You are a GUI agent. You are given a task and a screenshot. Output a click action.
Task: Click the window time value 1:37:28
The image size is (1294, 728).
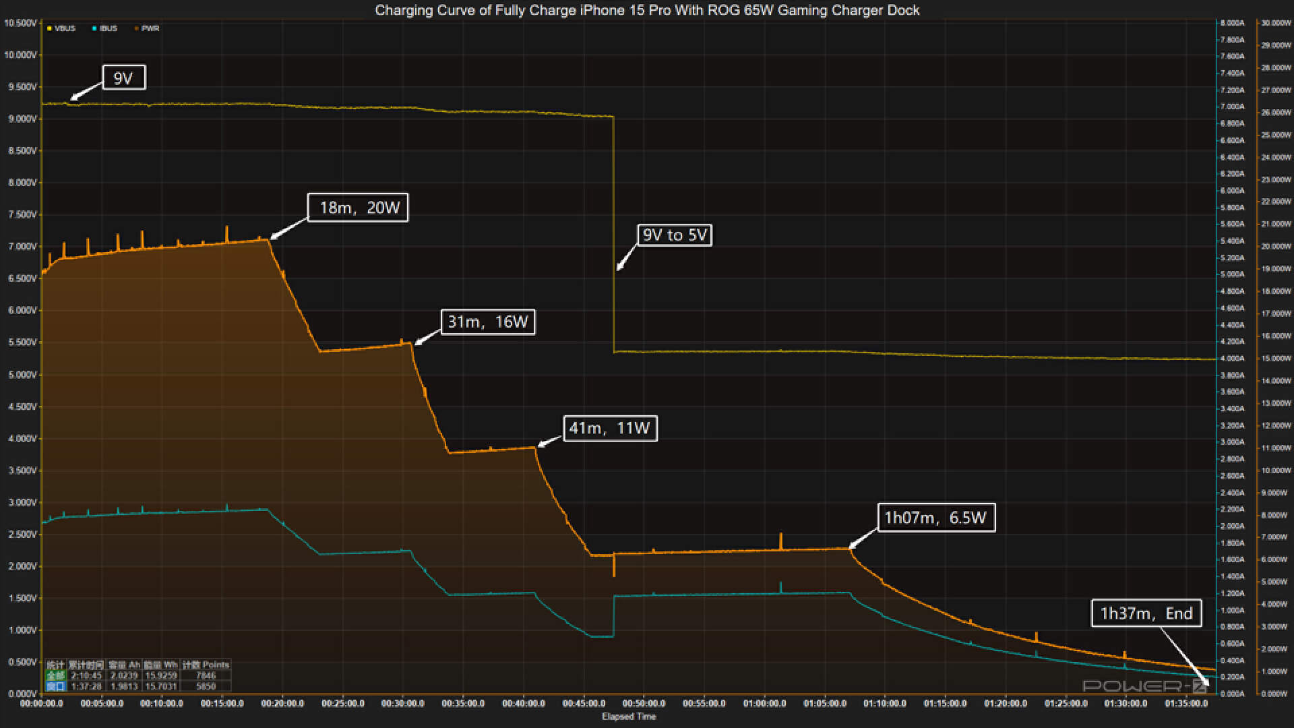pyautogui.click(x=86, y=686)
